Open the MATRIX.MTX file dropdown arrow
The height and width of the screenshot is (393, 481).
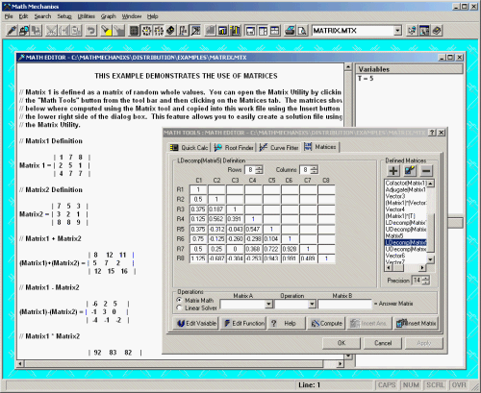coord(397,31)
